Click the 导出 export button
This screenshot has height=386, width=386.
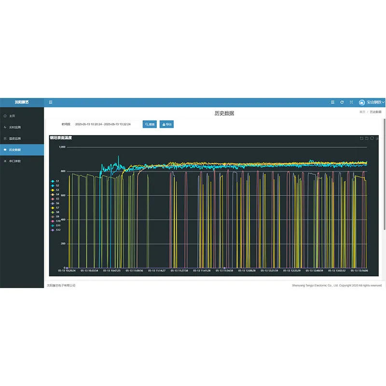pyautogui.click(x=166, y=124)
